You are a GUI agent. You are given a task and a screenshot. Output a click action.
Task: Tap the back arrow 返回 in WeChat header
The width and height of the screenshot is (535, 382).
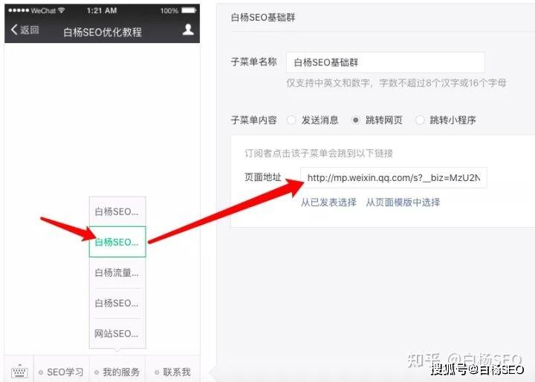click(25, 30)
